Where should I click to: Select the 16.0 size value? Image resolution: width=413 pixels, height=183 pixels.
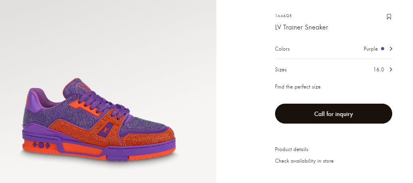tap(379, 69)
